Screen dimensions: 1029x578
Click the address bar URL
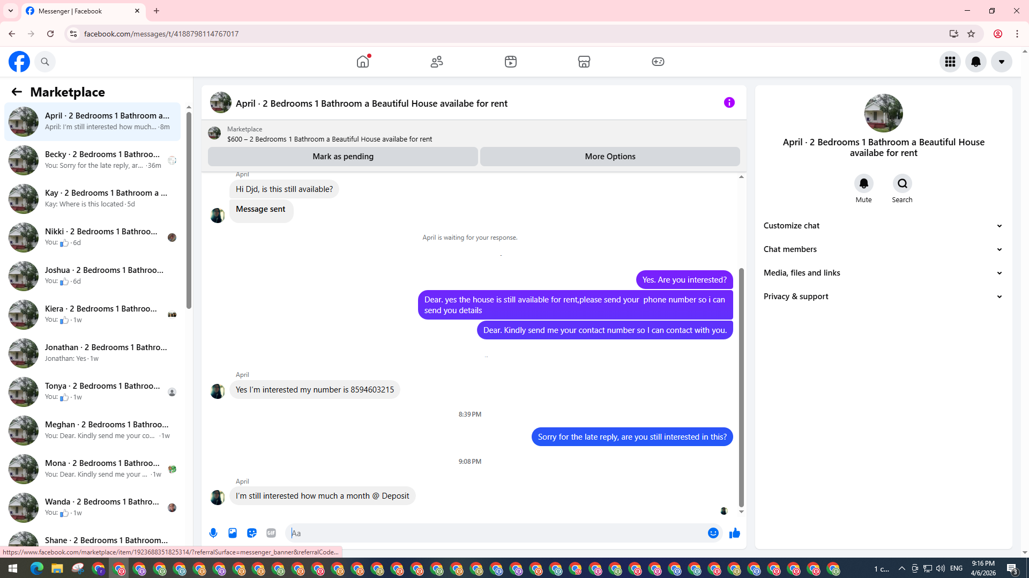(x=161, y=34)
